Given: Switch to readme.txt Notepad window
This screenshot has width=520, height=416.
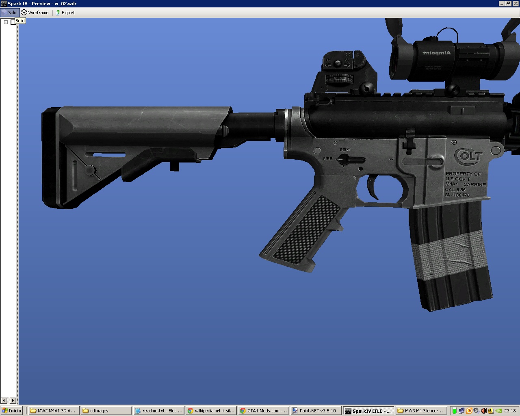Looking at the screenshot, I should click(158, 411).
